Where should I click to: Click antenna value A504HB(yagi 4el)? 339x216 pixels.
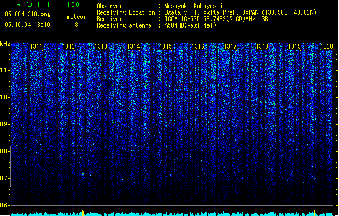coord(190,25)
